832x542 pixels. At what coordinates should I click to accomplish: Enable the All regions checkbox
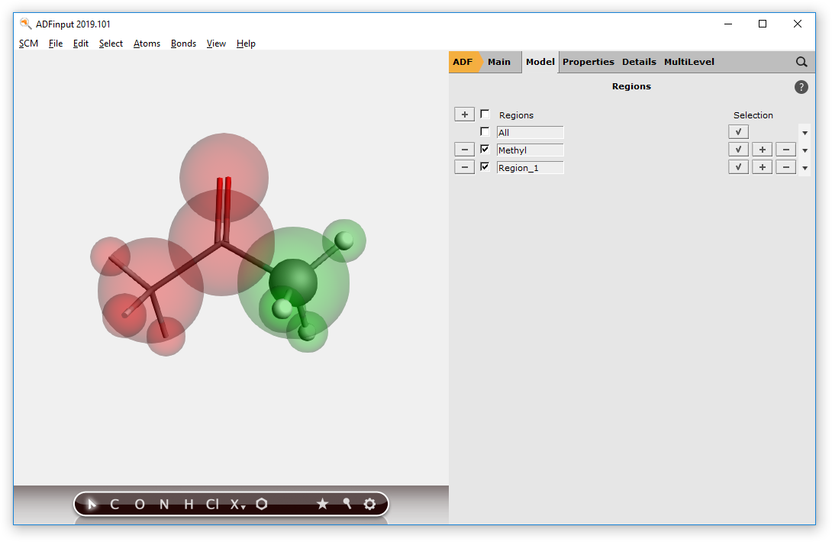pyautogui.click(x=485, y=132)
